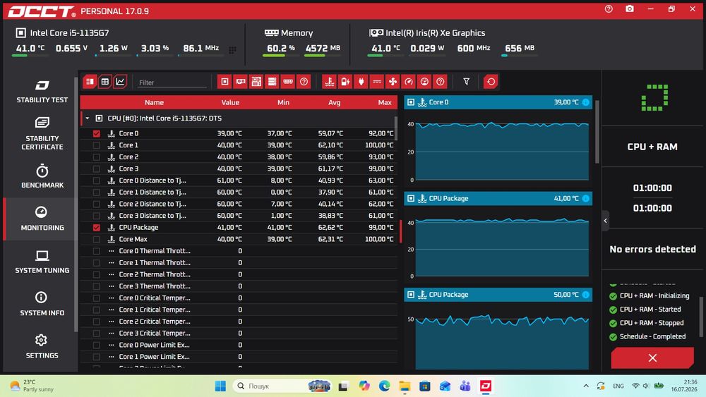Toggle the power plug sensor filter
The image size is (706, 397).
click(x=361, y=82)
